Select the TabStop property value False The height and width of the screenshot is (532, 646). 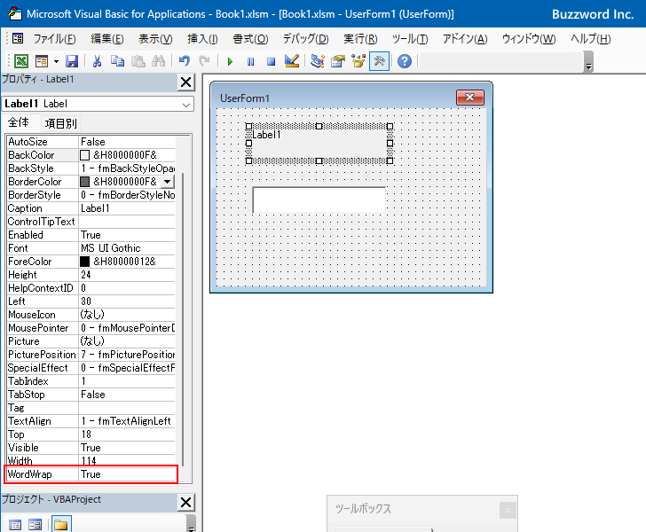click(x=127, y=395)
